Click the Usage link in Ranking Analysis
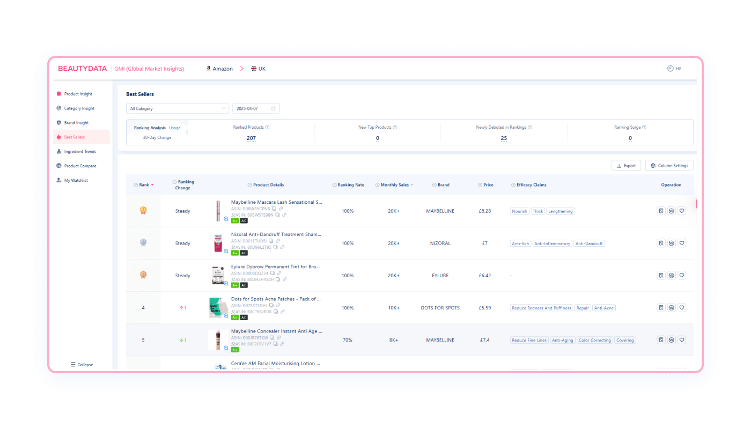 point(175,128)
